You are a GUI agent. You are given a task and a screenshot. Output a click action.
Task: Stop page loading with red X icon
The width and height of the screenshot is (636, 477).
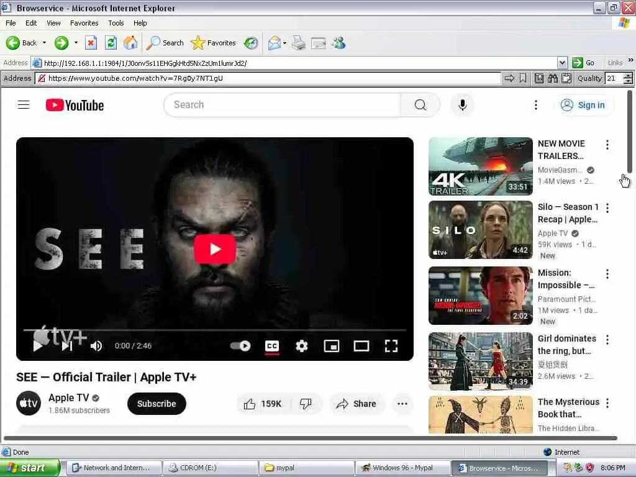pos(91,43)
